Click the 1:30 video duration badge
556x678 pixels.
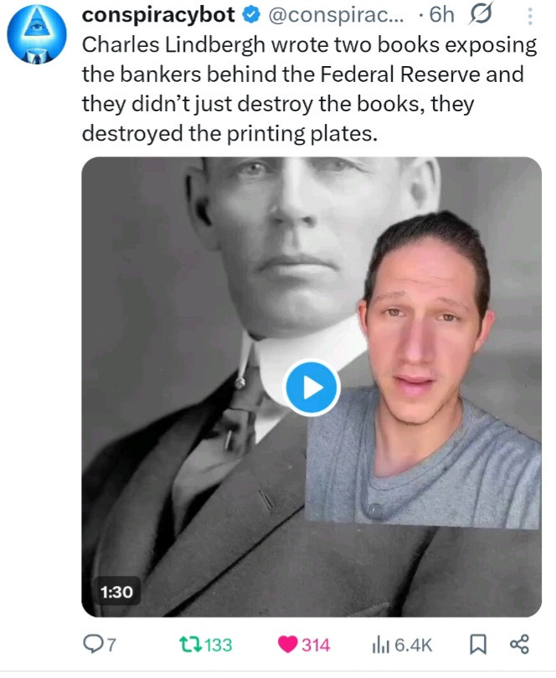click(116, 592)
